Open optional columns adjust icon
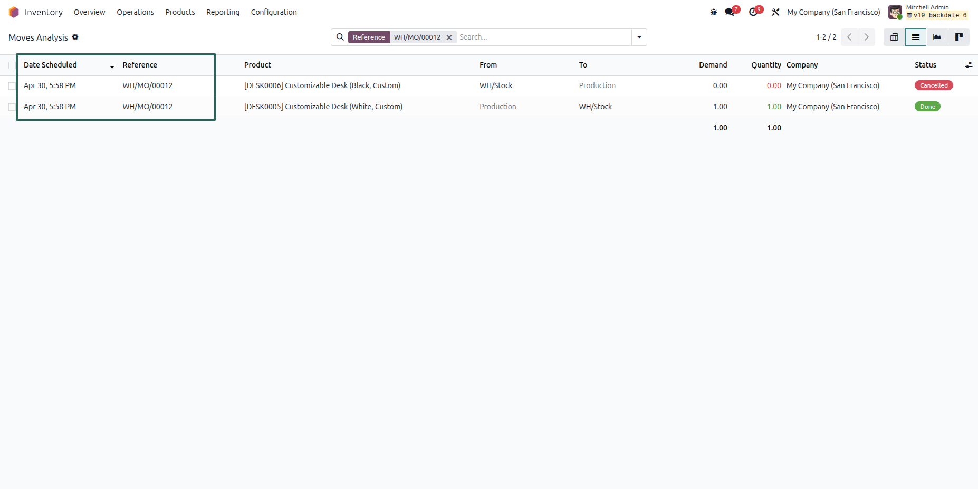Screen dimensions: 978x489 (x=969, y=65)
